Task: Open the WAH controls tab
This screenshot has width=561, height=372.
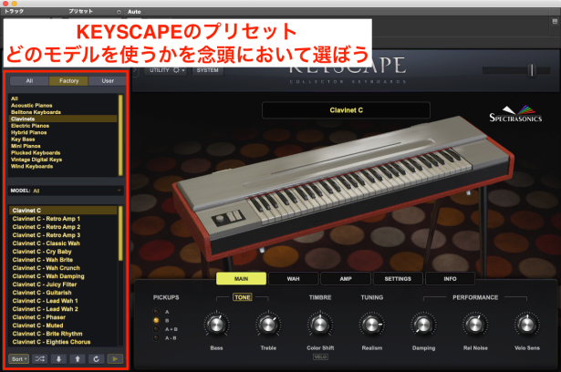Action: (294, 279)
